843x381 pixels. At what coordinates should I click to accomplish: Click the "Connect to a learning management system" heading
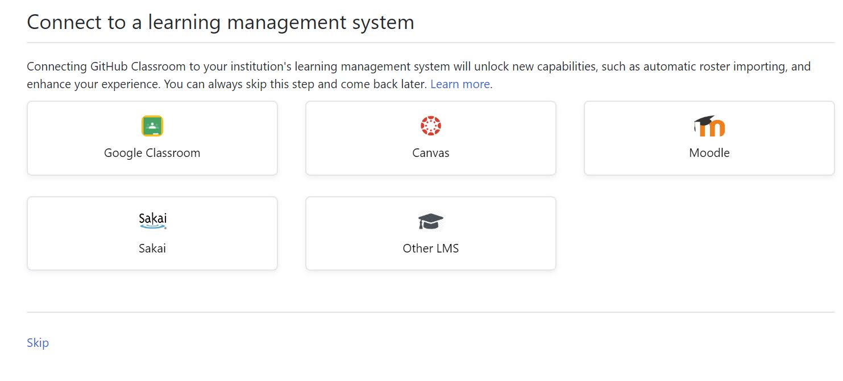(x=220, y=23)
